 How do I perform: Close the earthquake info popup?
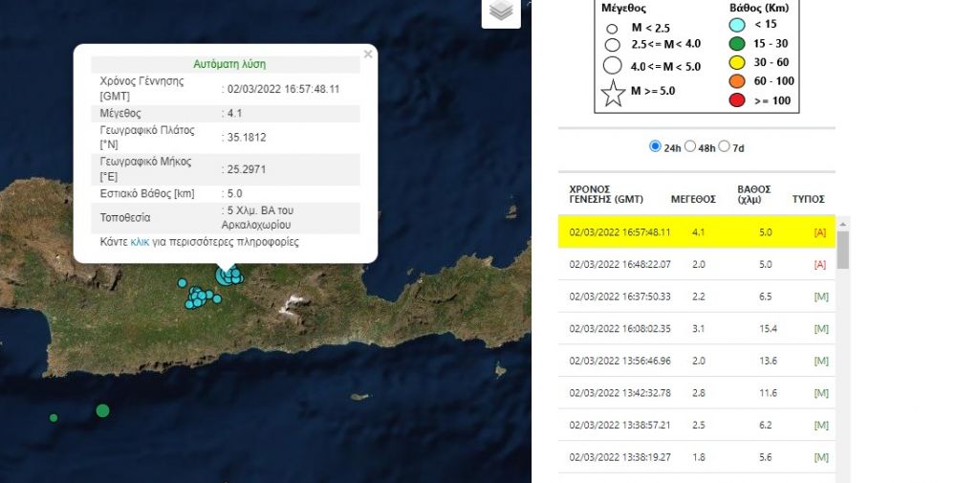368,55
